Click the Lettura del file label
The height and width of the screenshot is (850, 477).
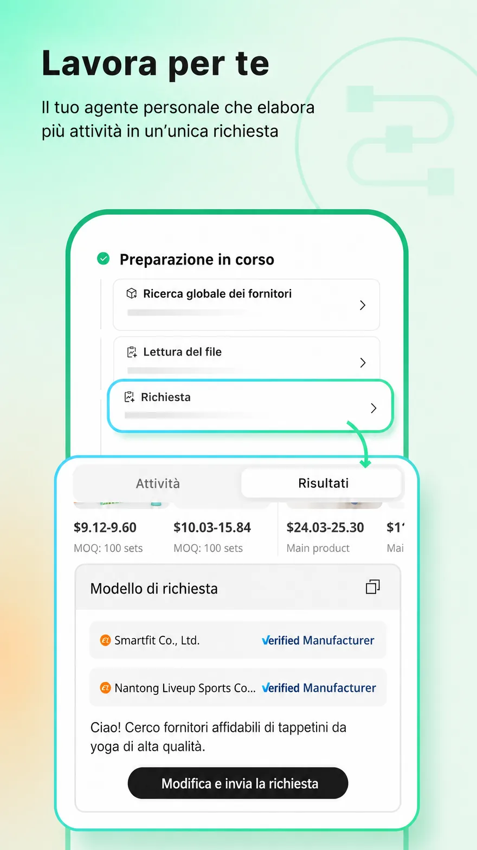tap(182, 352)
